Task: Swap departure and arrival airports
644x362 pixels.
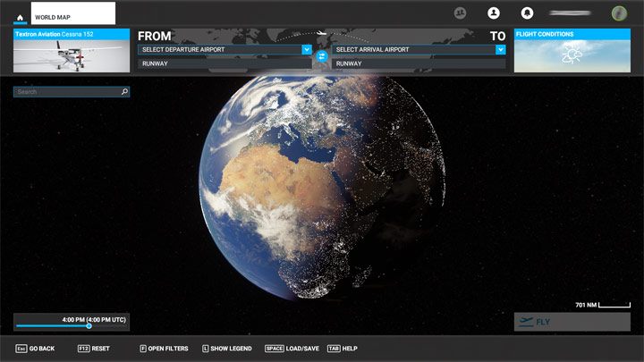Action: click(322, 56)
